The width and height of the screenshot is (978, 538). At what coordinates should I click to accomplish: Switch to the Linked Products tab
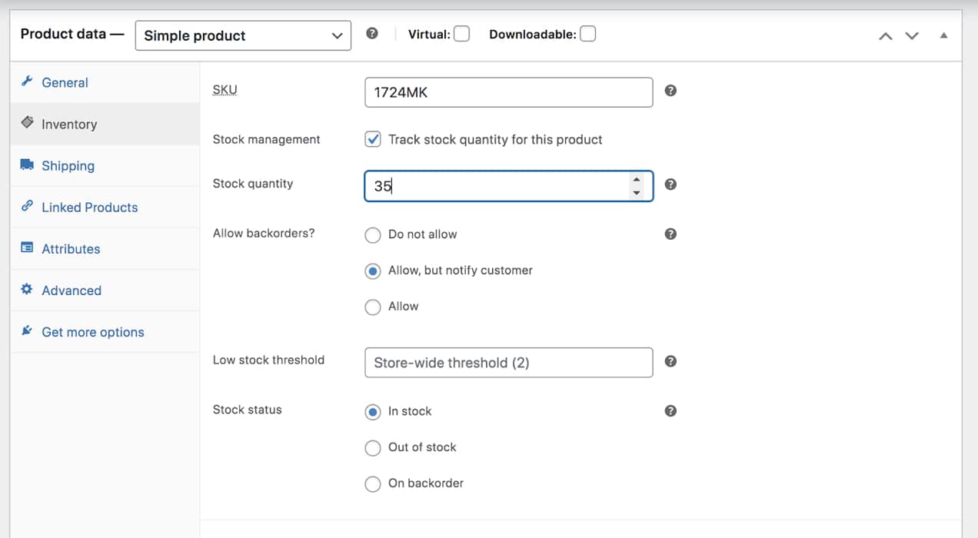89,208
